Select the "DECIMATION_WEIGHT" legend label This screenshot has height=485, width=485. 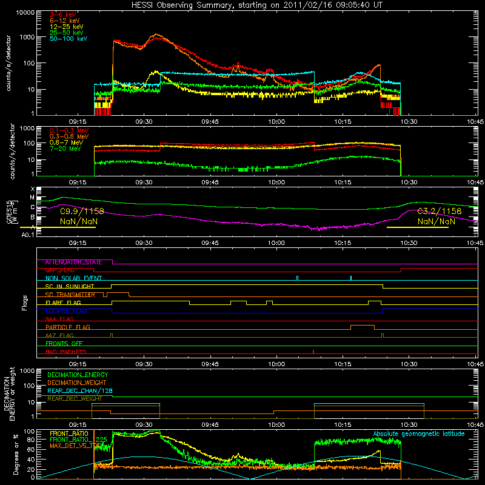click(x=77, y=383)
